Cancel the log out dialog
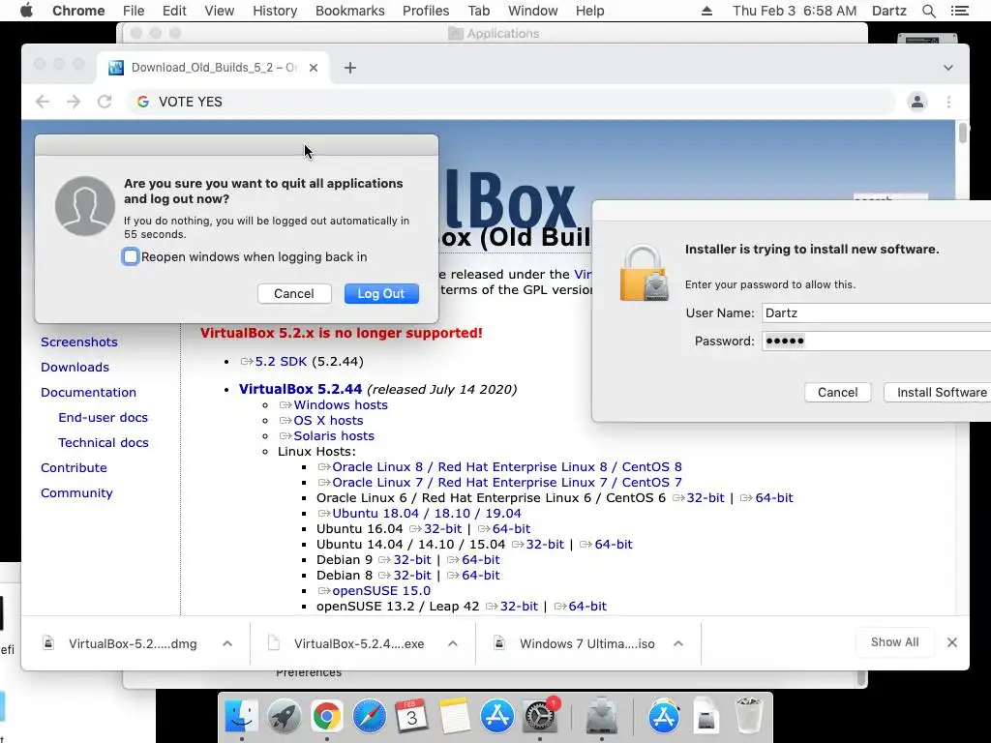The width and height of the screenshot is (991, 743). (294, 294)
